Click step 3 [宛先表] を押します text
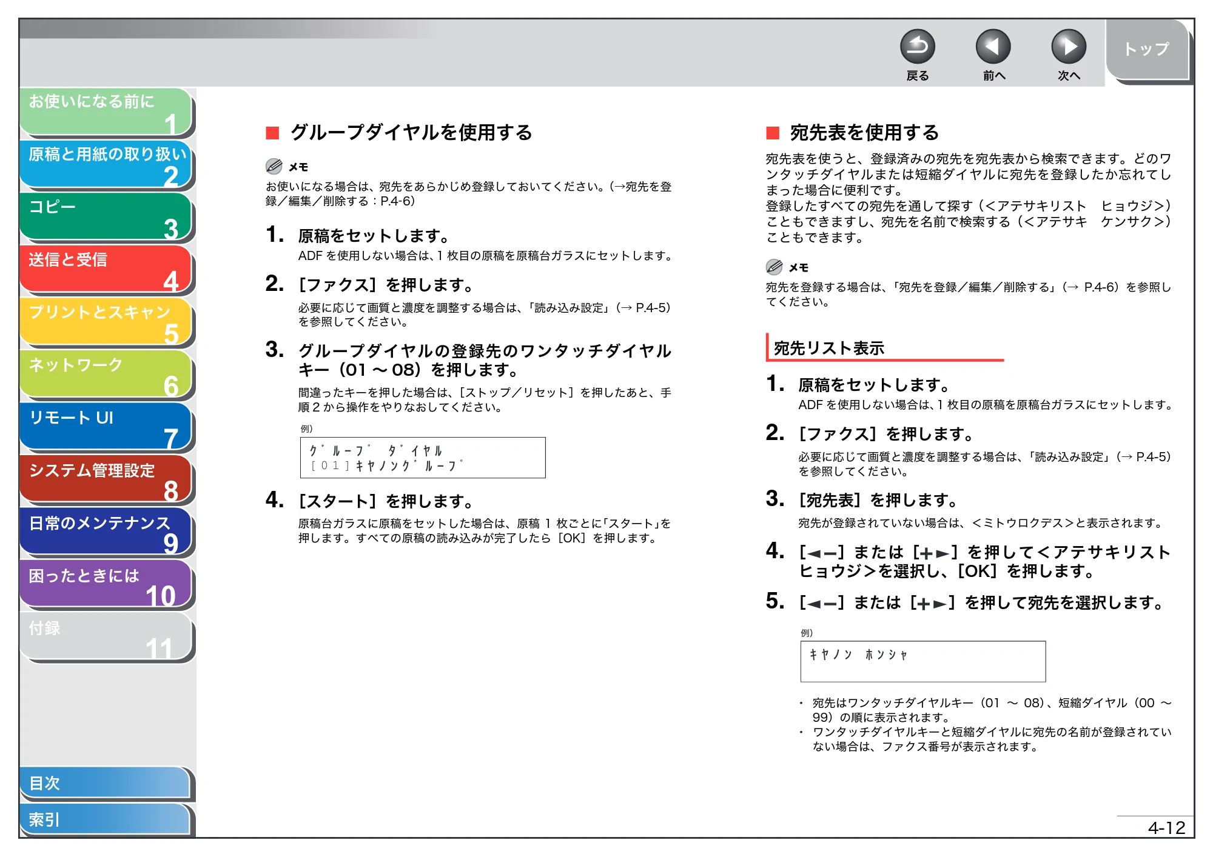 (x=878, y=500)
